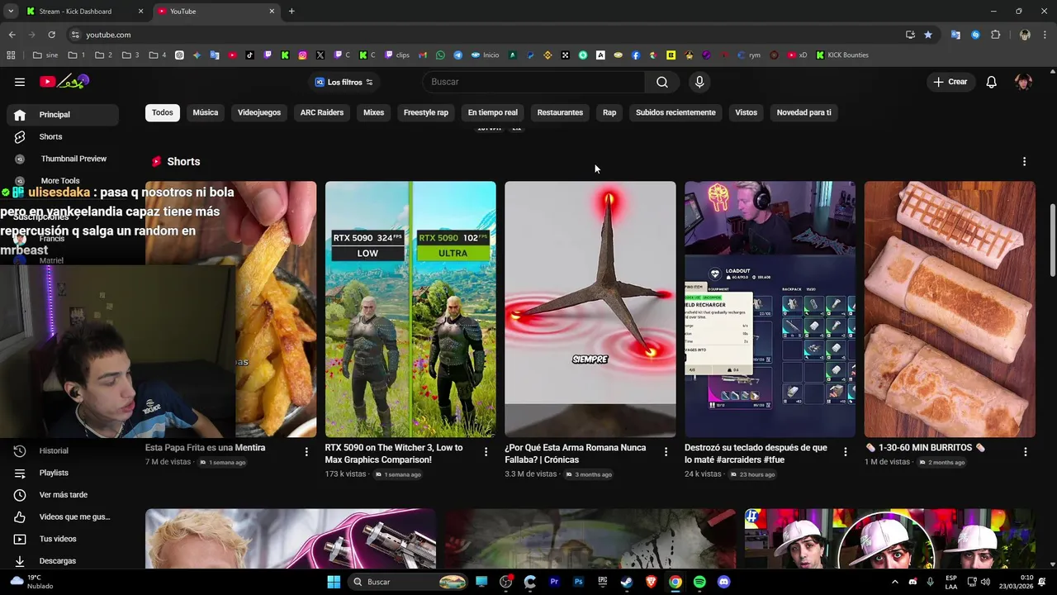The width and height of the screenshot is (1057, 595).
Task: Start voice search with the microphone
Action: (699, 82)
